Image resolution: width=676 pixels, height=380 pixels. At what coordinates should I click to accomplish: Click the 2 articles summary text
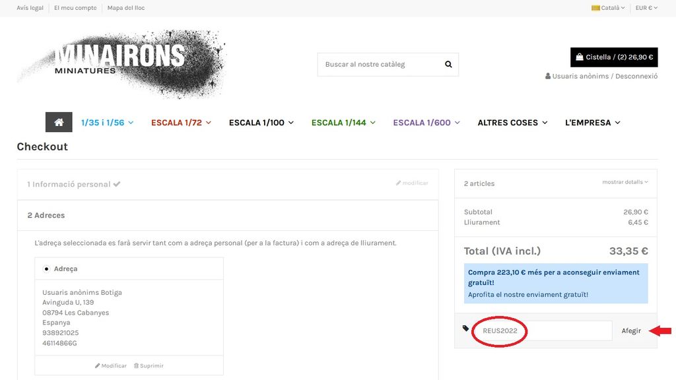pyautogui.click(x=479, y=183)
